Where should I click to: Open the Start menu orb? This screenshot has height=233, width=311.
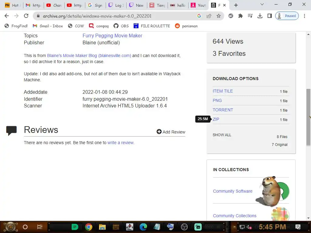10,227
